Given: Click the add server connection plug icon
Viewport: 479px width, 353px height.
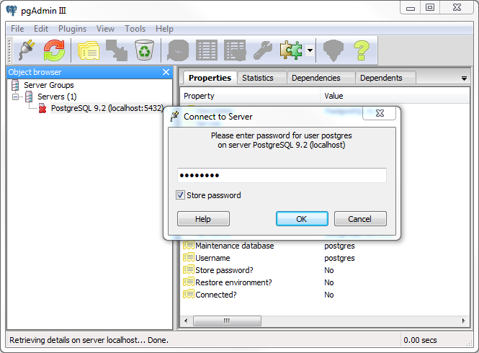Looking at the screenshot, I should [27, 50].
